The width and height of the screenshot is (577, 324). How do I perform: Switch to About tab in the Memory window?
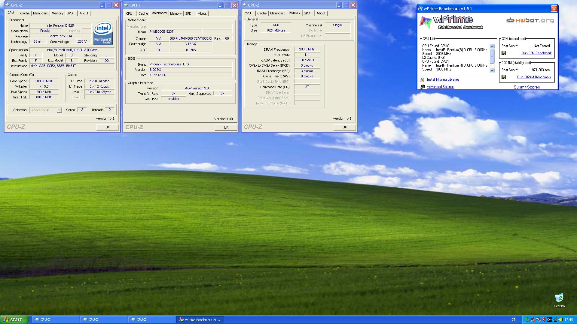321,13
